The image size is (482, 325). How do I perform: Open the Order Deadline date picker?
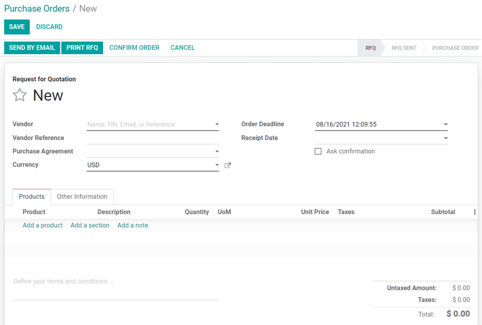click(x=445, y=124)
